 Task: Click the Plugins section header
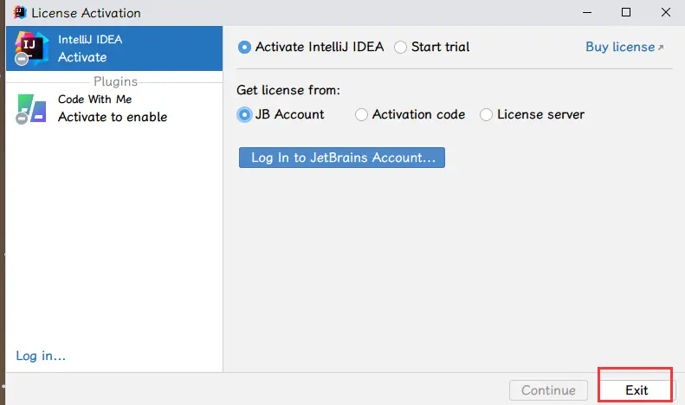pyautogui.click(x=115, y=81)
